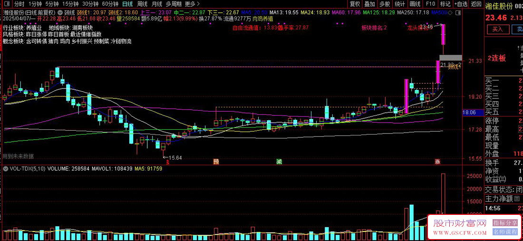Image resolution: width=523 pixels, height=241 pixels.
Task: Add stock with +自选 button
Action: click(461, 4)
